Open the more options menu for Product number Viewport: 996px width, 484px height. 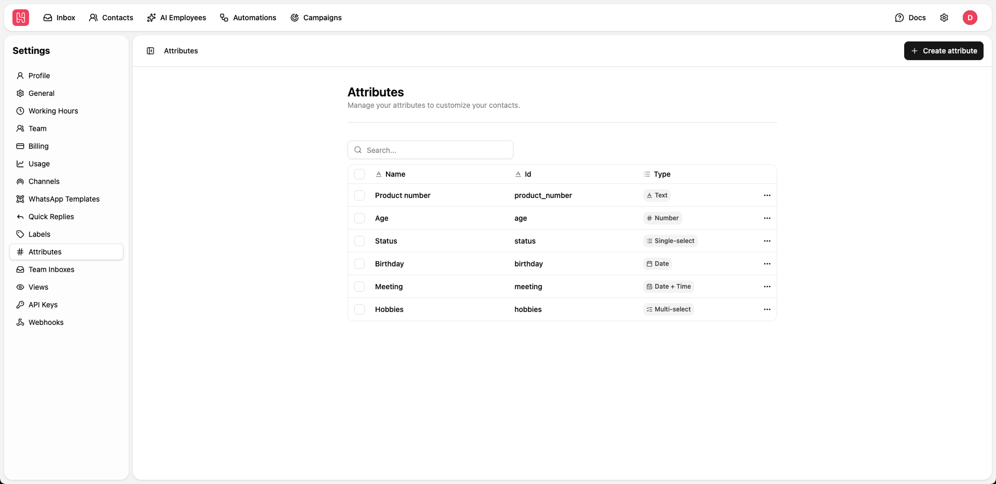(x=767, y=195)
